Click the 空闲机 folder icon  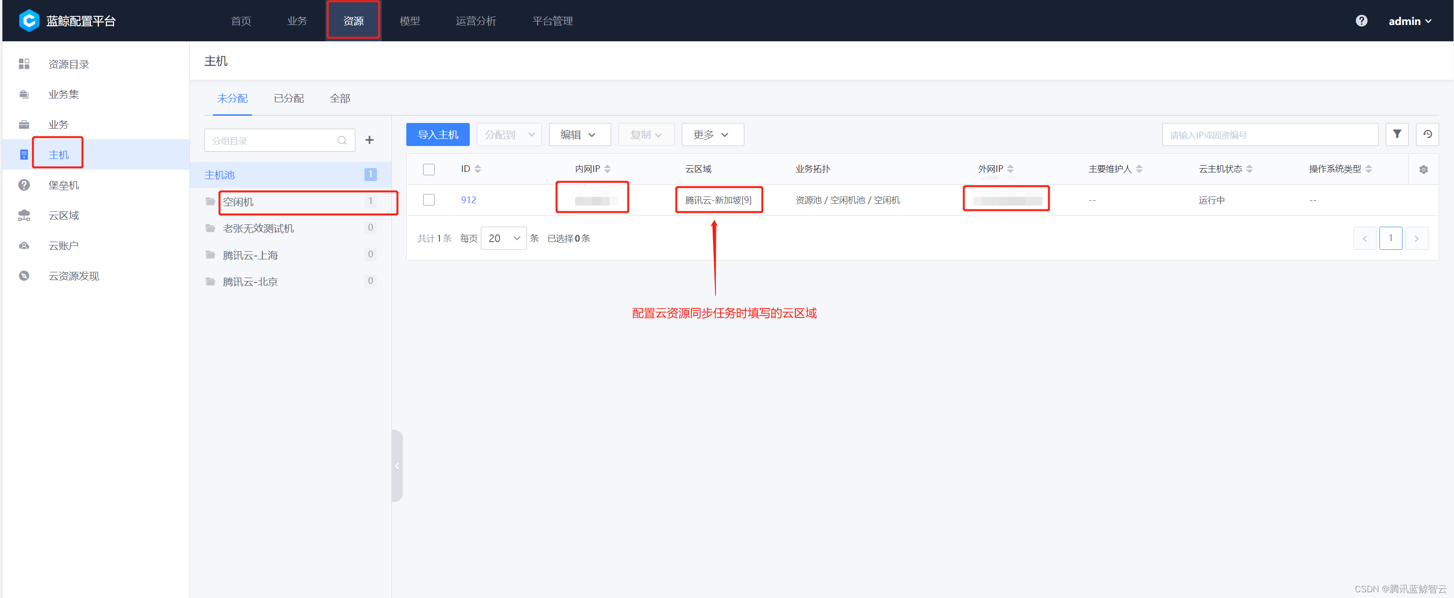coord(210,201)
